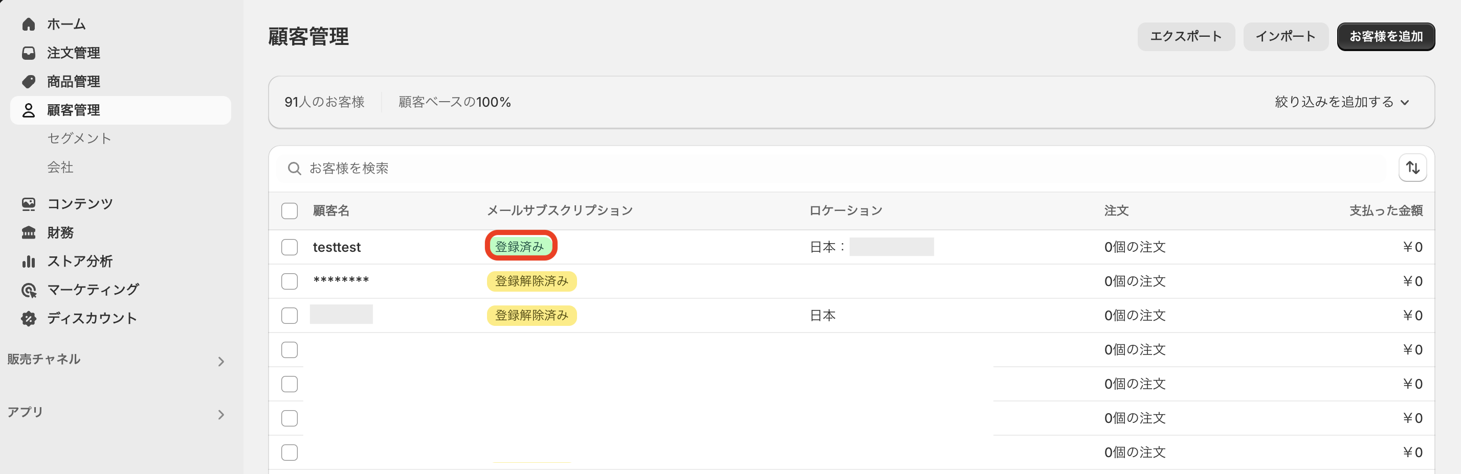The width and height of the screenshot is (1461, 474).
Task: Click the magnifier search icon
Action: (x=294, y=169)
